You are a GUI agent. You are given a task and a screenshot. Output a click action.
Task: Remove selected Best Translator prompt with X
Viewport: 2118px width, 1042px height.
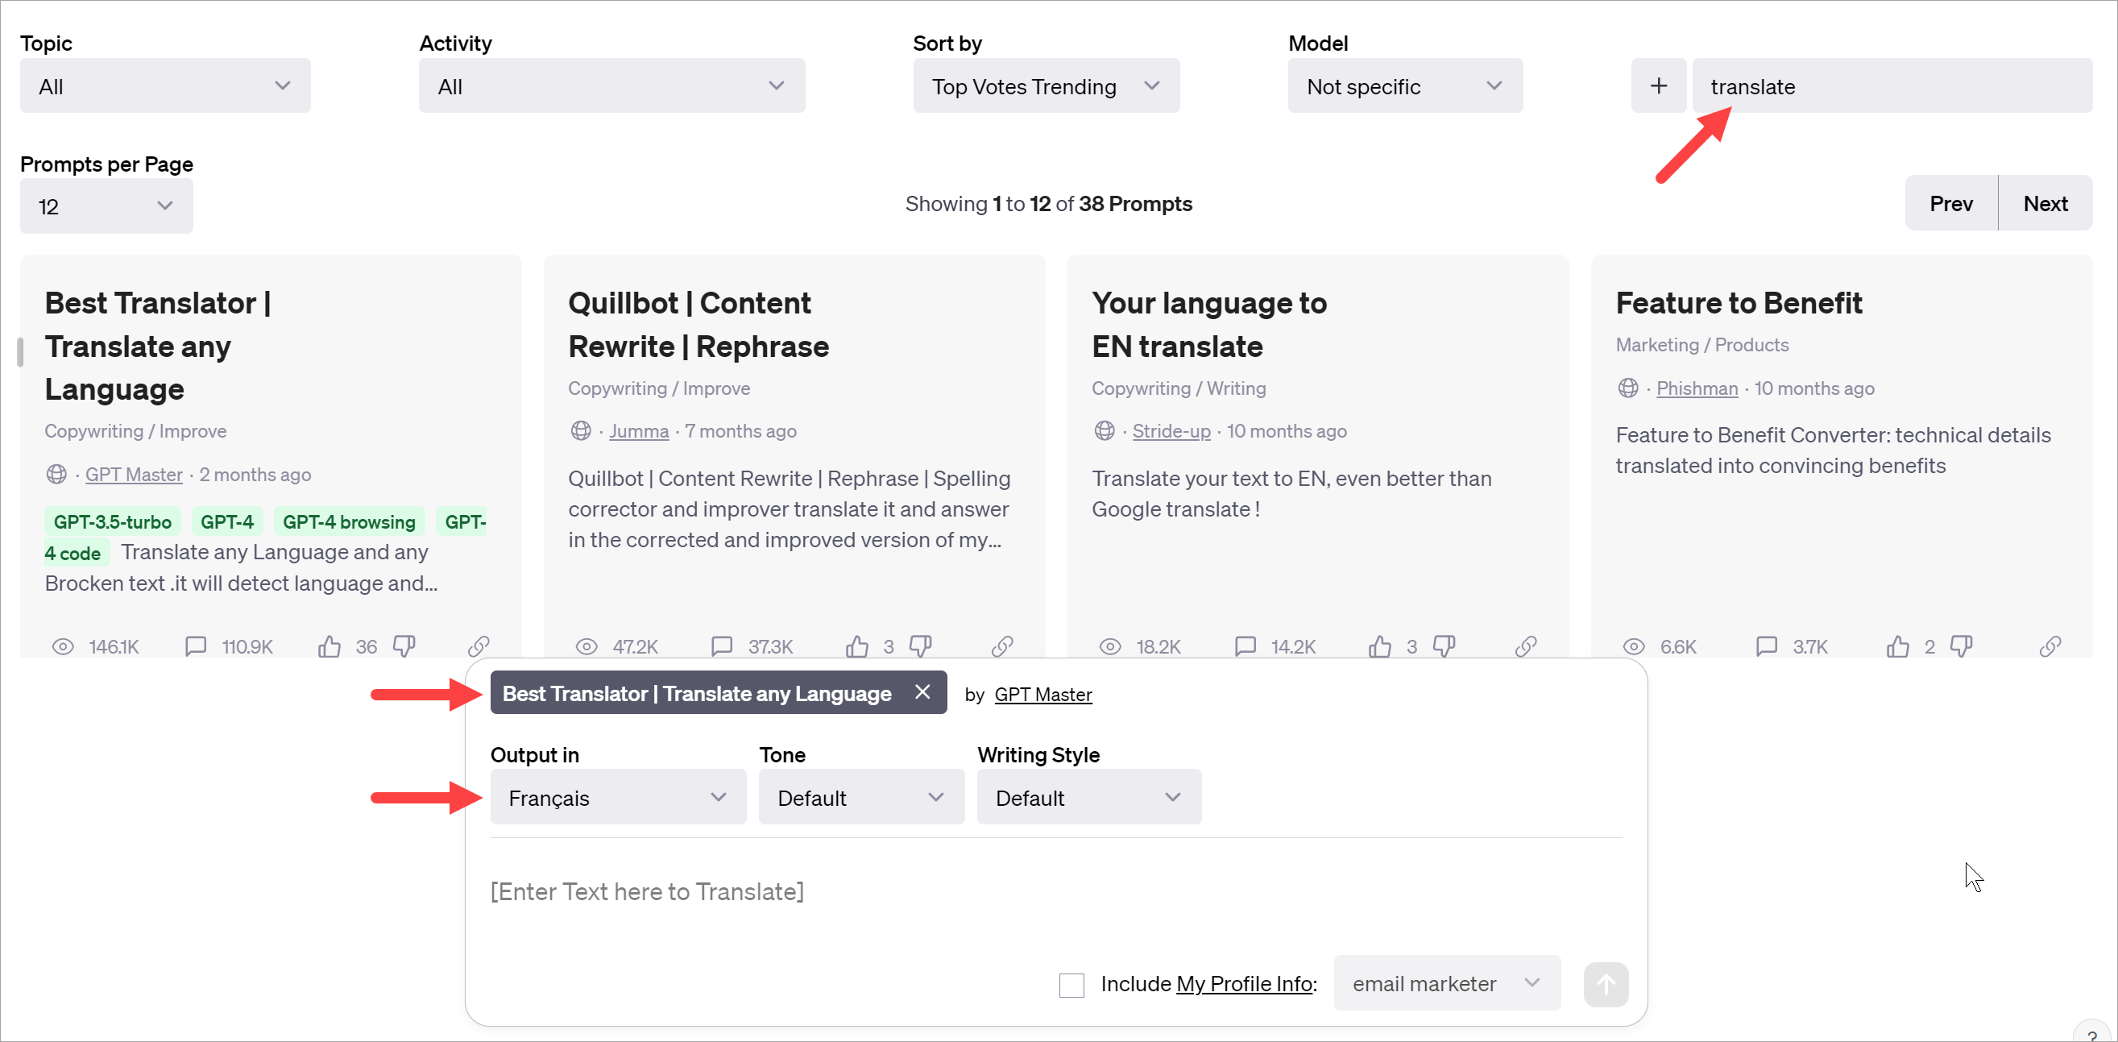(922, 692)
